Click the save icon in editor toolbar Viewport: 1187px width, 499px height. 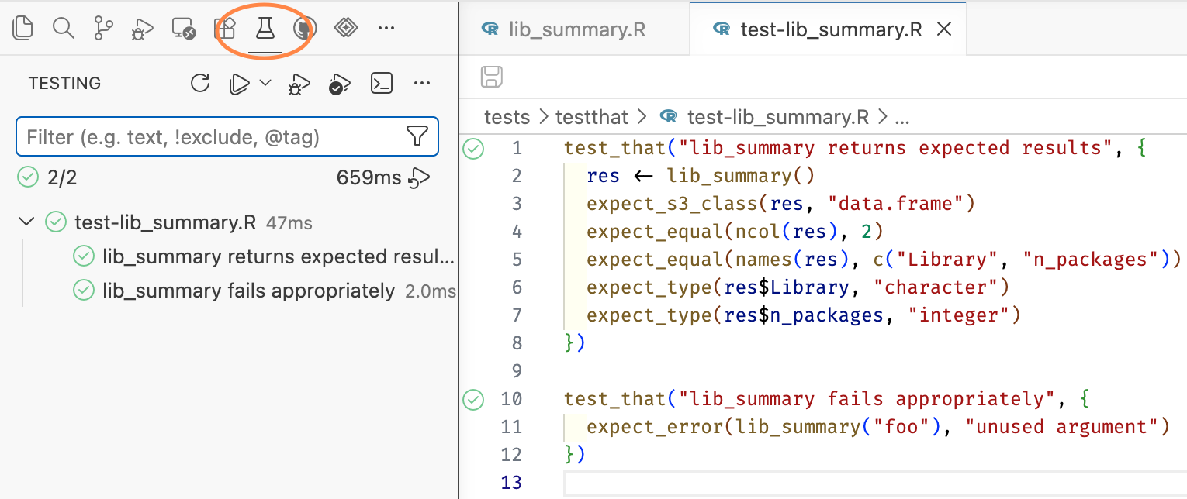click(492, 77)
